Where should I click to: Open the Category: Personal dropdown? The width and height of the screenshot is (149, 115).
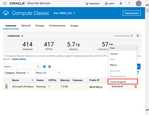[17, 73]
